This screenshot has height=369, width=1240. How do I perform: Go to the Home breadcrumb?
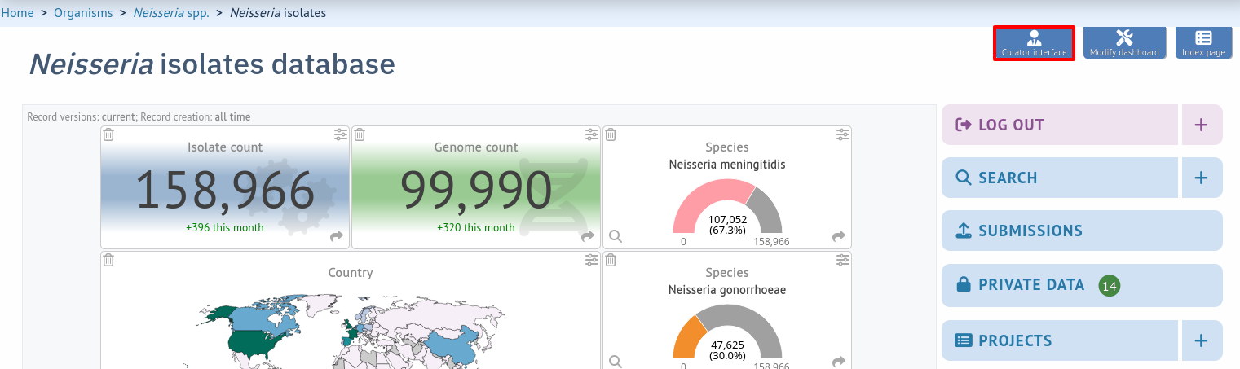17,13
